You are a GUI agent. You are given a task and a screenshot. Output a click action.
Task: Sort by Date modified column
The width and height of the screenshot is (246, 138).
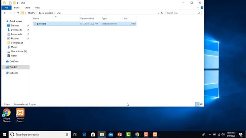tap(87, 18)
